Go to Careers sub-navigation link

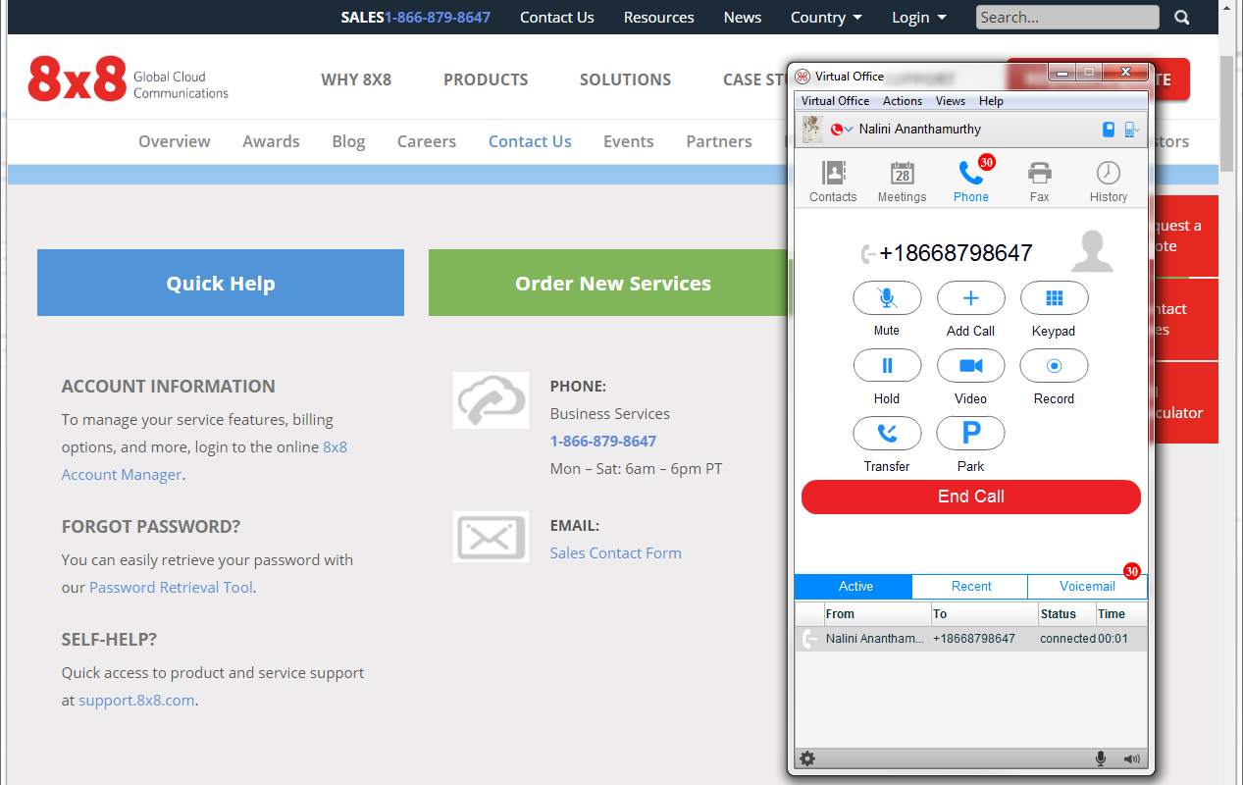coord(427,141)
